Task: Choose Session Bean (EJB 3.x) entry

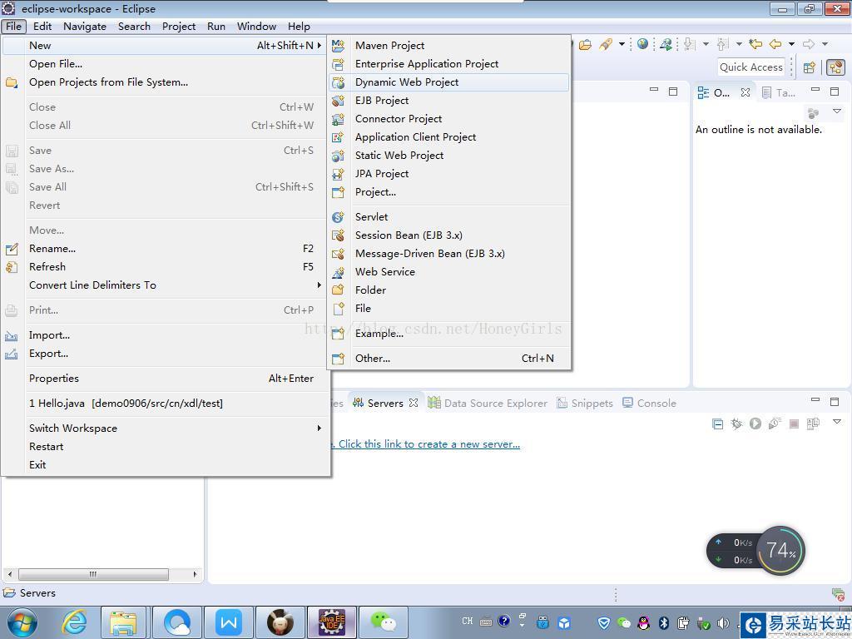Action: pyautogui.click(x=448, y=235)
